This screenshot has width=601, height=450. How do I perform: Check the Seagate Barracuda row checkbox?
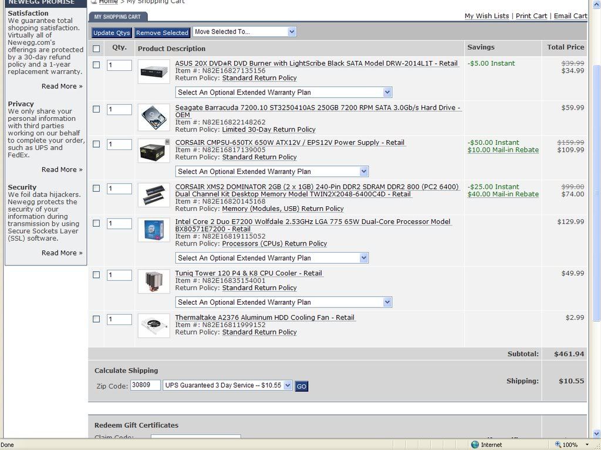tap(96, 110)
